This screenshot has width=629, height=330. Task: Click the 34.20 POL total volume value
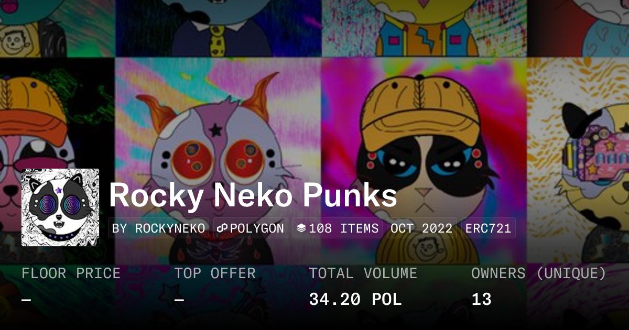[355, 300]
